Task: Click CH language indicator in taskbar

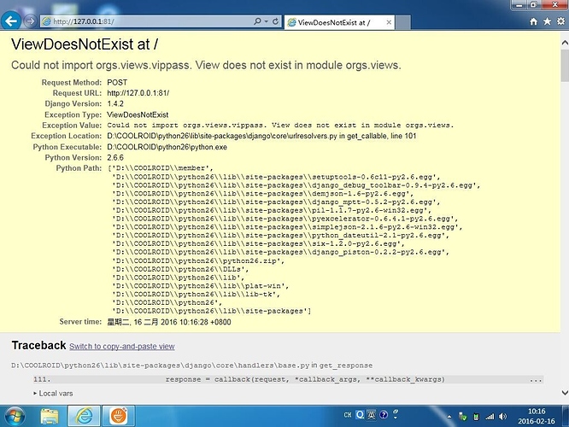Action: tap(348, 415)
